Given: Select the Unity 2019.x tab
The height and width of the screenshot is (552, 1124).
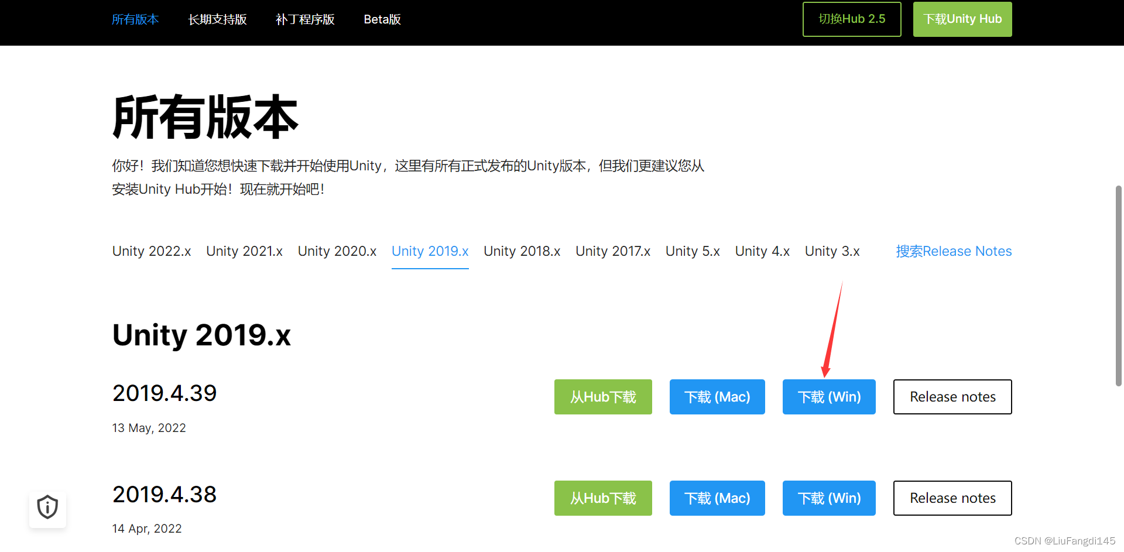Looking at the screenshot, I should (x=430, y=251).
